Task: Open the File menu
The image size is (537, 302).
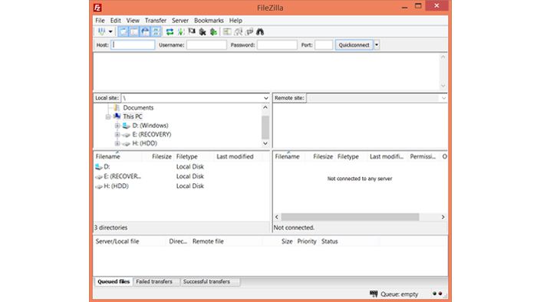Action: point(100,21)
